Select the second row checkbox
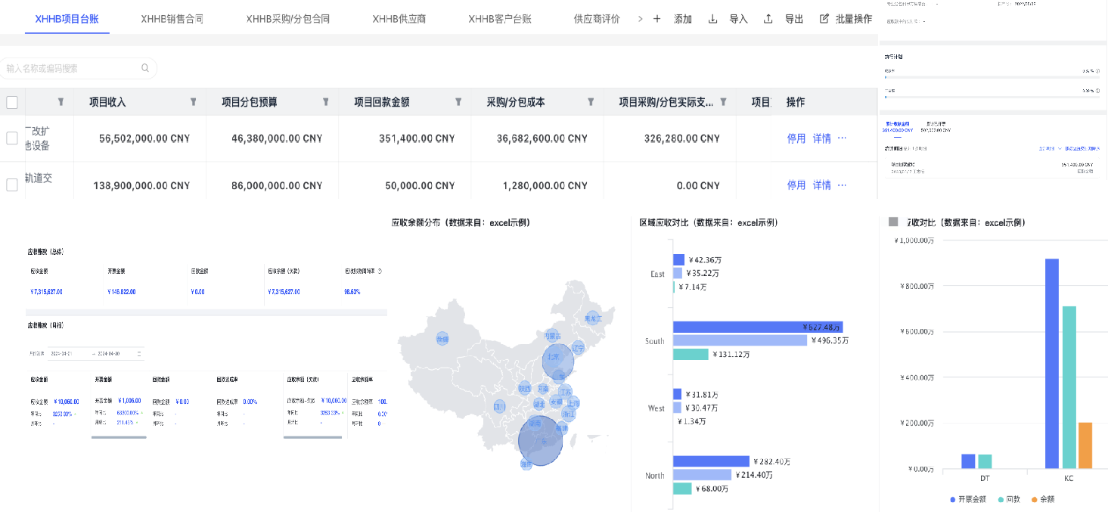 [12, 185]
